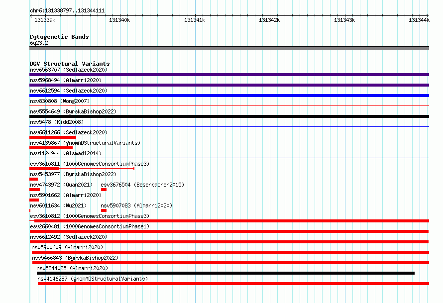Click red bar for nsv5466843
This screenshot has height=303, width=443.
[x=231, y=263]
